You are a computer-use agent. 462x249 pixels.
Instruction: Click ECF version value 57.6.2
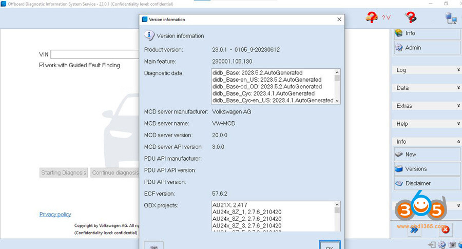[x=220, y=194]
